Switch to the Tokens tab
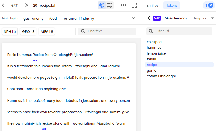The width and height of the screenshot is (216, 131). click(172, 5)
